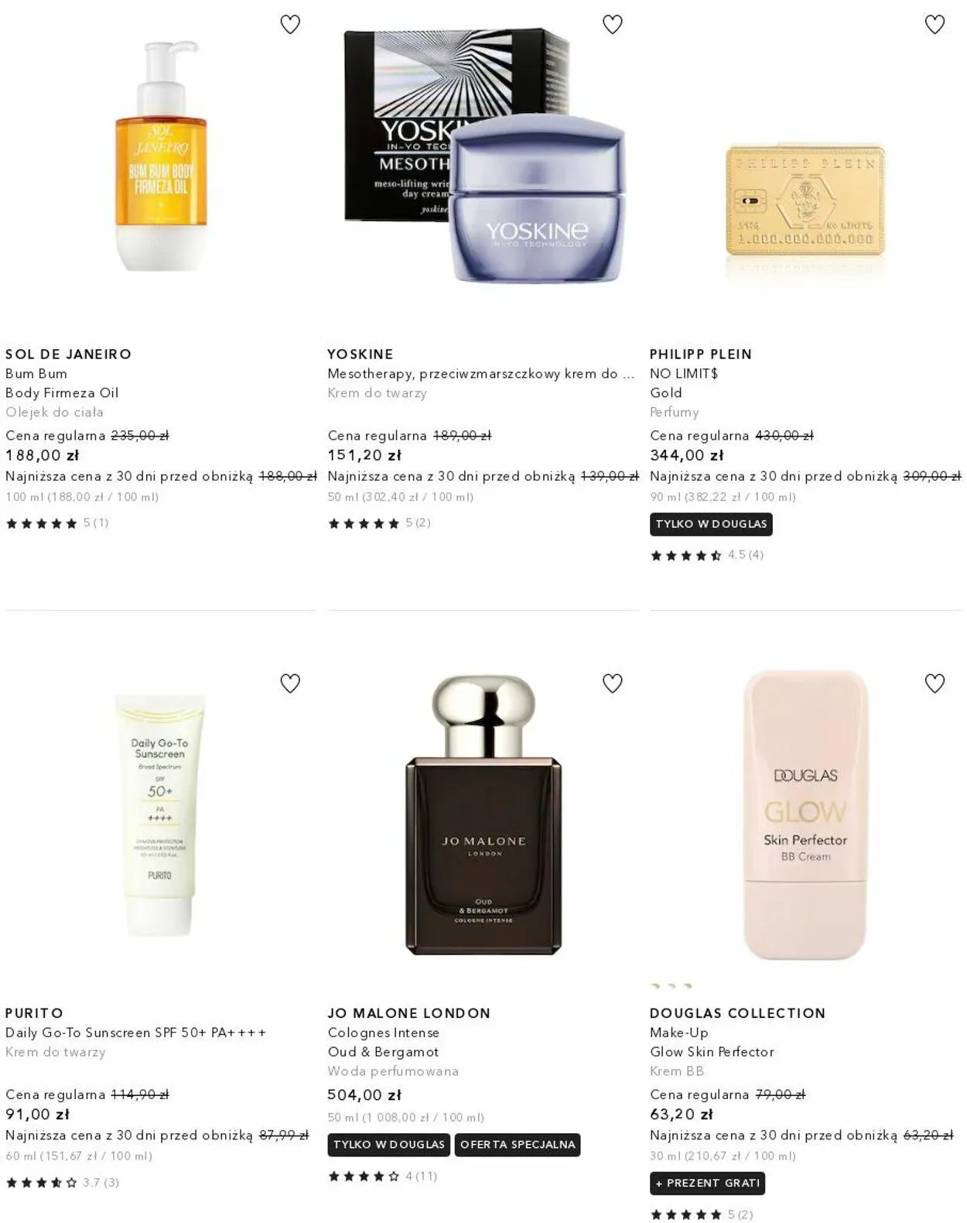
Task: View the 3.7 star rating of Purito sunscreen
Action: click(62, 1183)
